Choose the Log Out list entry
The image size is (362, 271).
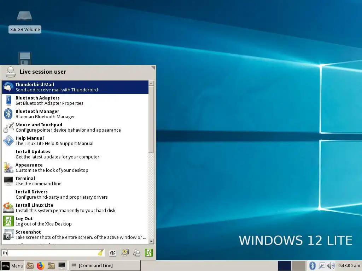[75, 221]
